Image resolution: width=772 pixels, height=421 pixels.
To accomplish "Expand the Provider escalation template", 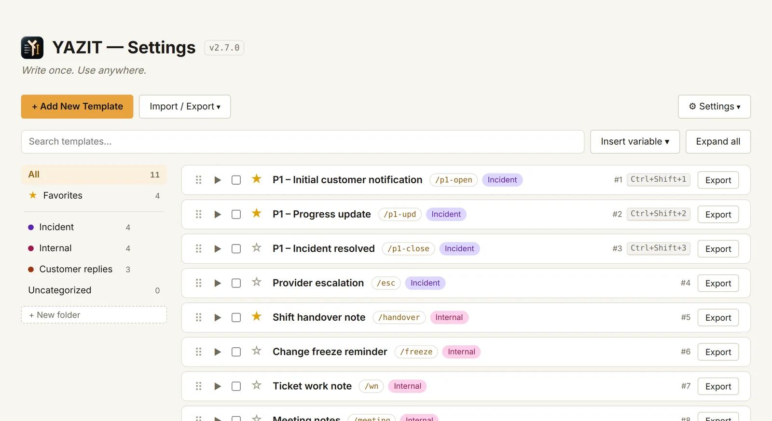I will pos(218,283).
